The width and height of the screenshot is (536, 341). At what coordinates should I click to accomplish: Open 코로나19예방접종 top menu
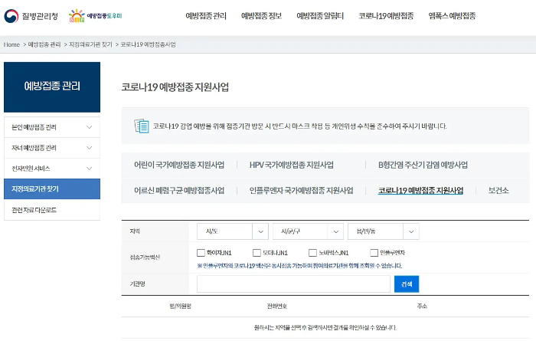pyautogui.click(x=386, y=16)
